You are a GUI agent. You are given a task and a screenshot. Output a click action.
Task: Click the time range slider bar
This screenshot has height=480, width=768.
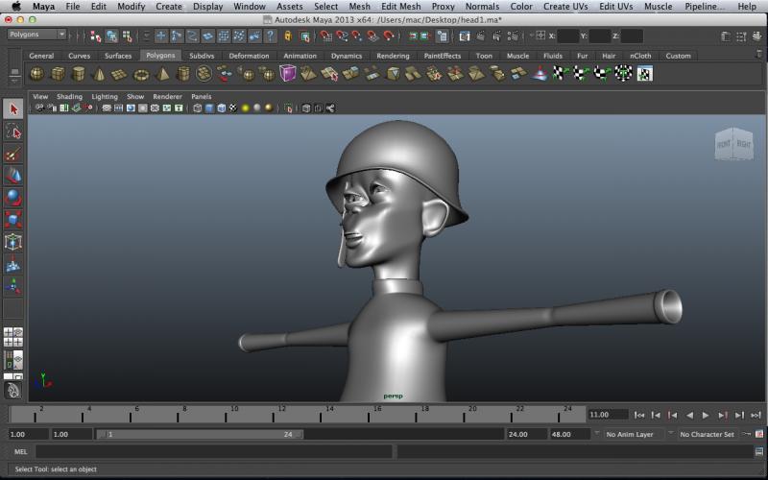tap(202, 434)
